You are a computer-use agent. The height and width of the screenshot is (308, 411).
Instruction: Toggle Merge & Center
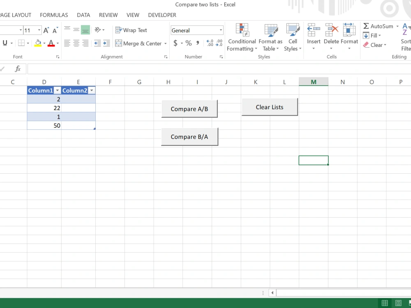tap(138, 43)
